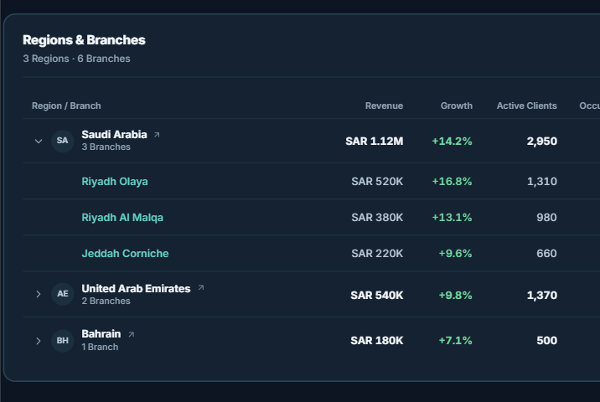Sort by Active Clients column header
The height and width of the screenshot is (402, 600).
[526, 106]
